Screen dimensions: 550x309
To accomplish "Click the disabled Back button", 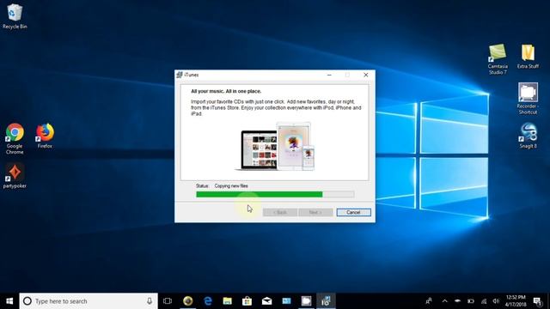I will pyautogui.click(x=280, y=212).
